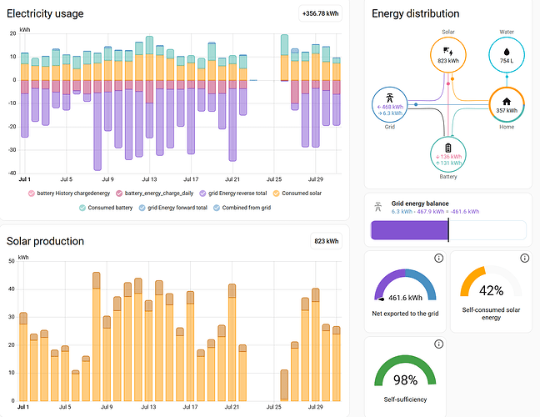Viewport: 540px width, 417px height.
Task: Click the 98% gauge value
Action: [x=405, y=380]
